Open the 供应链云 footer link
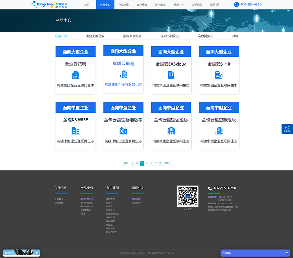This screenshot has width=293, height=258. click(111, 210)
